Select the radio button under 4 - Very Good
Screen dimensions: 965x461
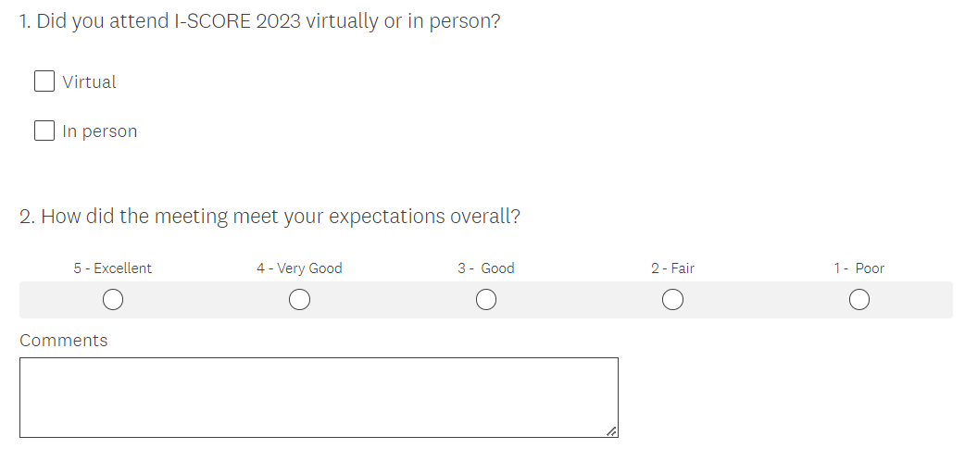pyautogui.click(x=299, y=300)
